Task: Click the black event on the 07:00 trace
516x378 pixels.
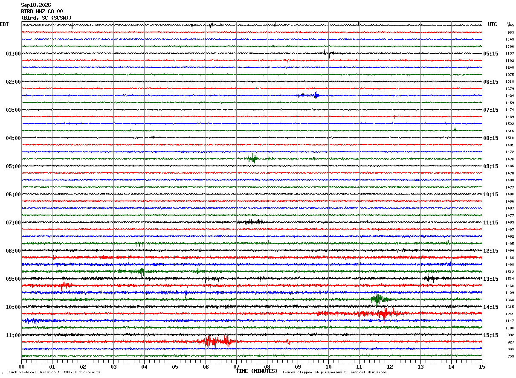Action: [252, 222]
